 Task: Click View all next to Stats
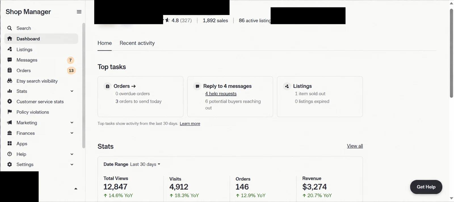355,146
